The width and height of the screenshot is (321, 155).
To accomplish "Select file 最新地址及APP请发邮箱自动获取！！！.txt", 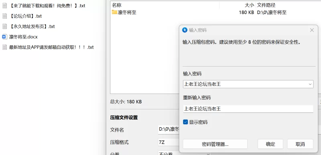I will (x=51, y=47).
